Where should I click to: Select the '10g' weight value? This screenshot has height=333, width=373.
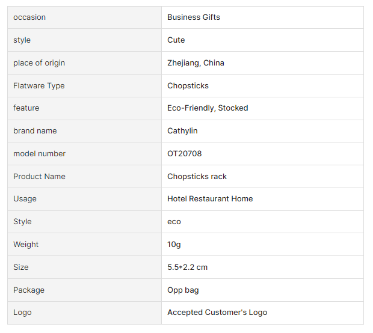point(174,245)
